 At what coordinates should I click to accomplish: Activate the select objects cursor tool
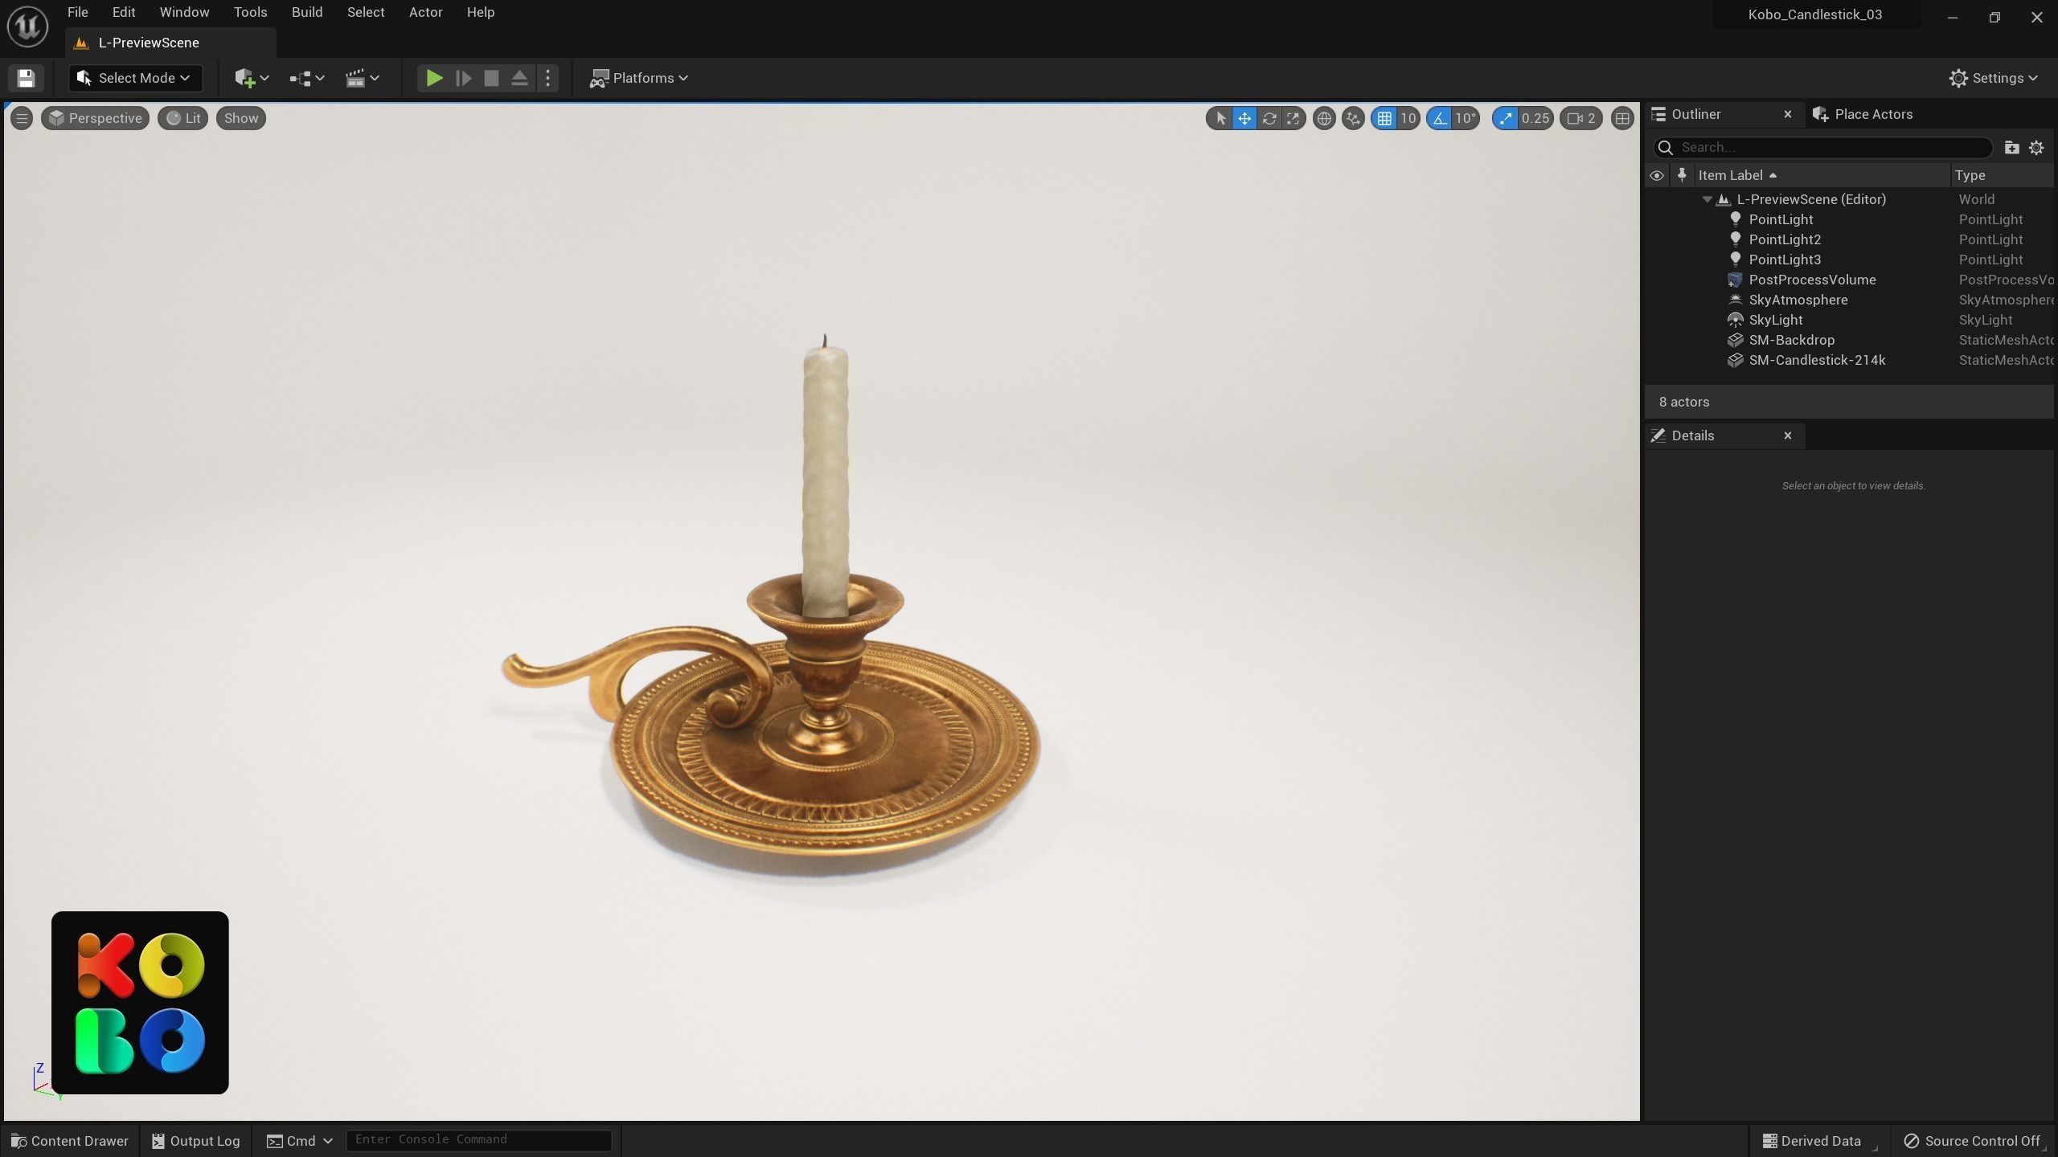pos(1220,118)
